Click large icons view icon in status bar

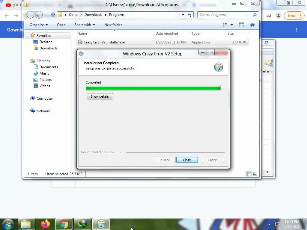[255, 174]
